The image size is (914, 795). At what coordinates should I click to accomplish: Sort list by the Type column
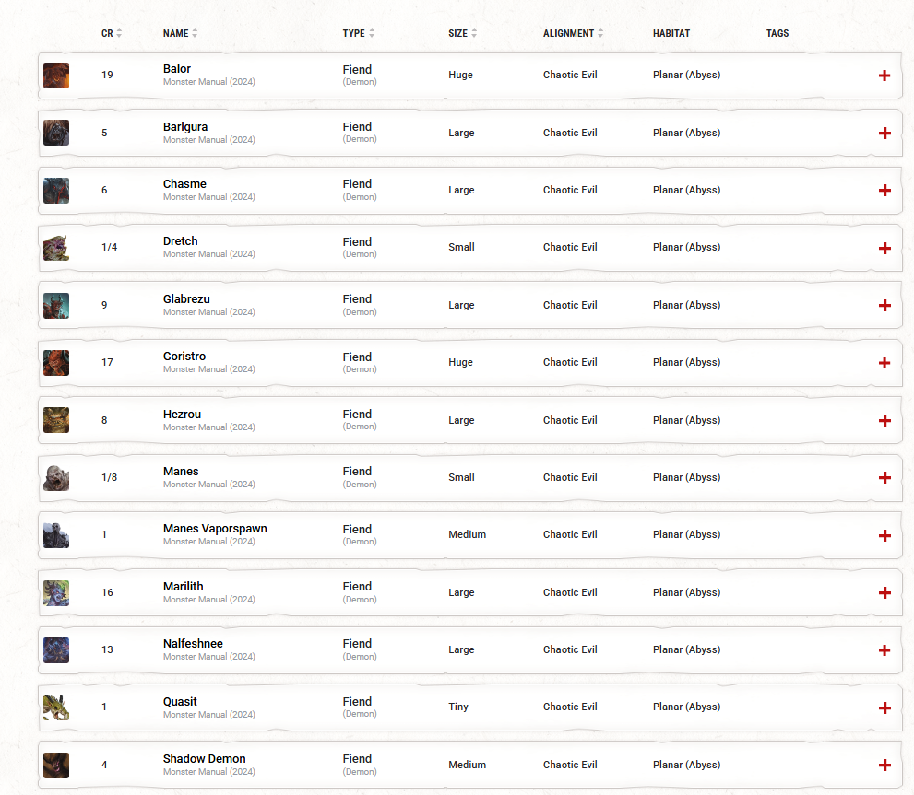click(x=358, y=33)
